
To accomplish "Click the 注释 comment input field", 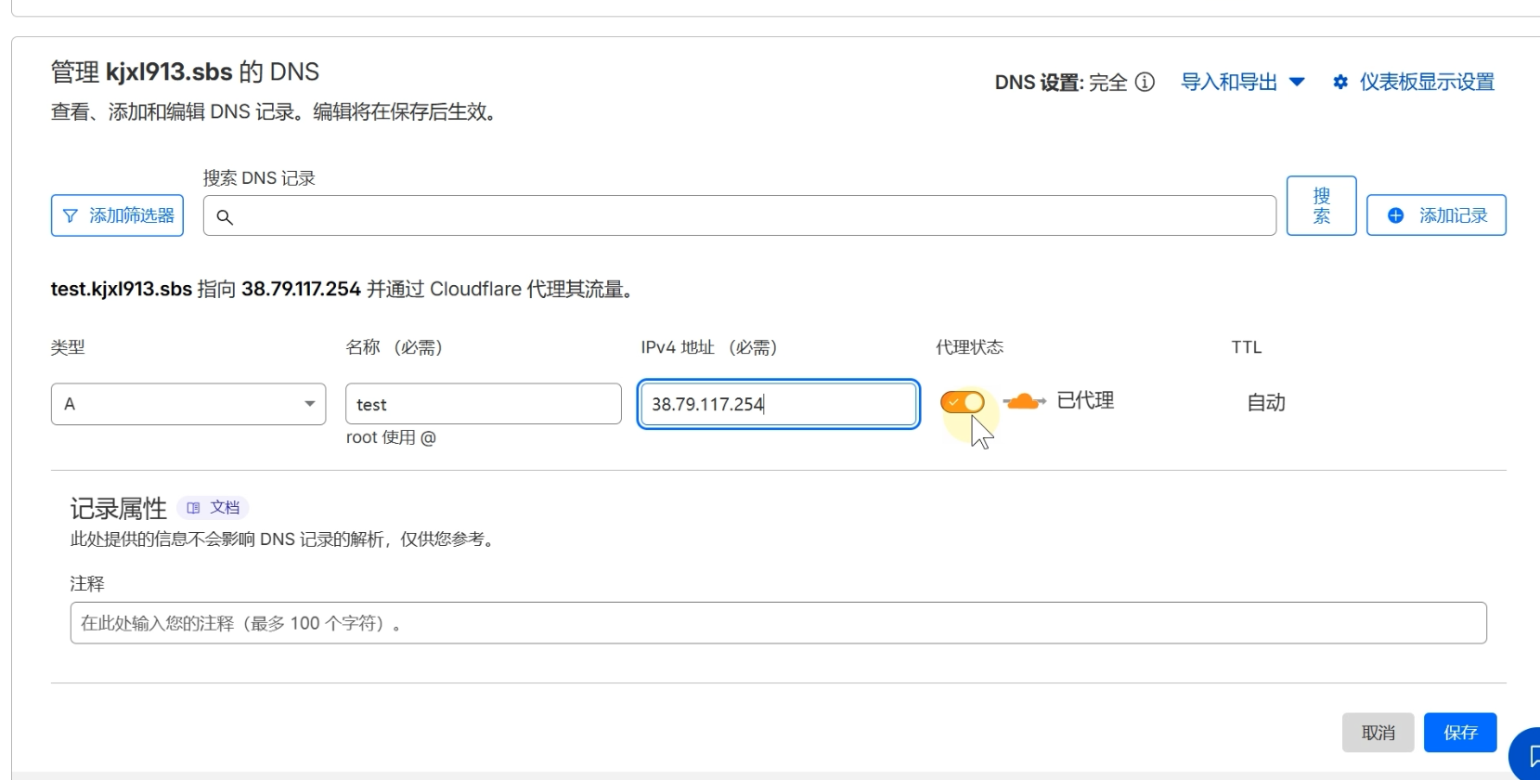I will pyautogui.click(x=778, y=623).
